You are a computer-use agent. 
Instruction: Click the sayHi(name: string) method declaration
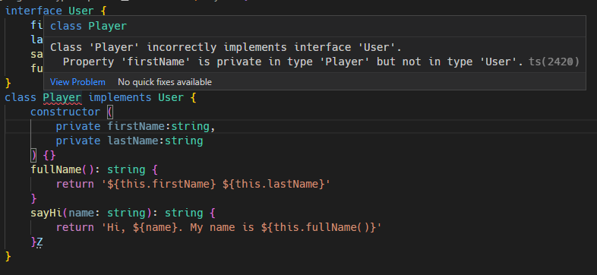[123, 213]
